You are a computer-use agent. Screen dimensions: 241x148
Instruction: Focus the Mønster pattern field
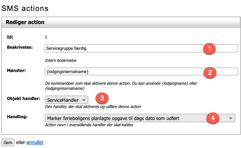(141, 72)
